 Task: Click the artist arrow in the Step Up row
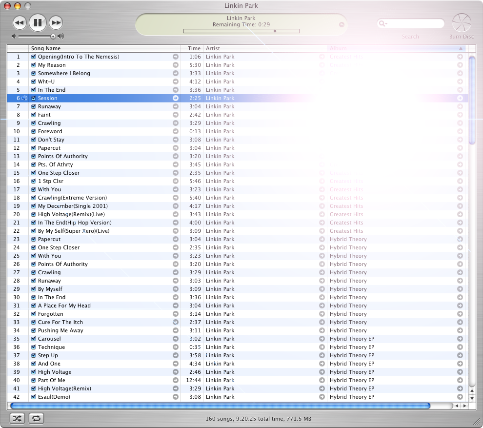pyautogui.click(x=322, y=356)
